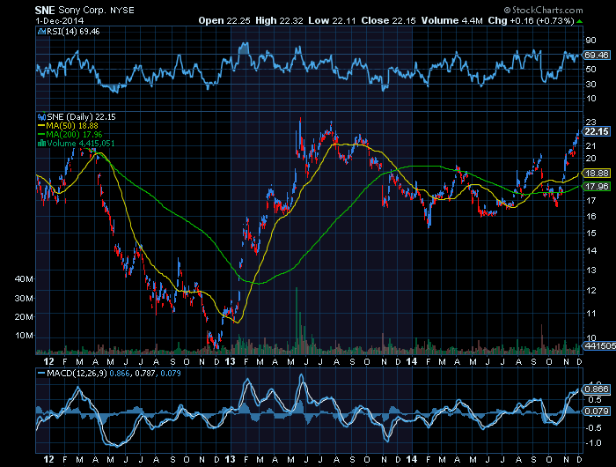Click the MACD(12,26,9) legend text
616x467 pixels.
coord(77,373)
